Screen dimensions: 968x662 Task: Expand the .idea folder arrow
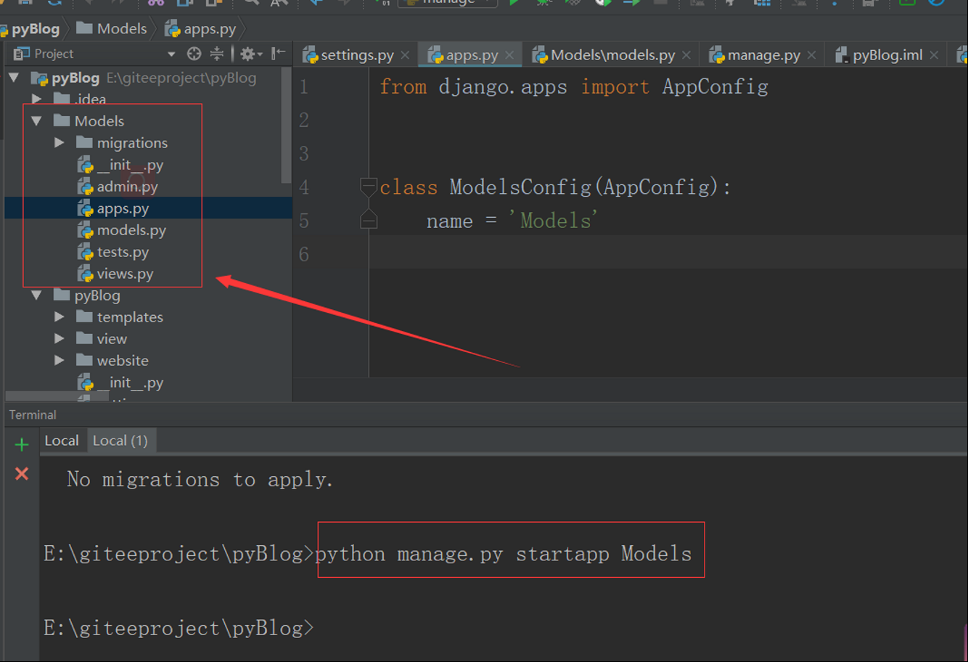(37, 98)
